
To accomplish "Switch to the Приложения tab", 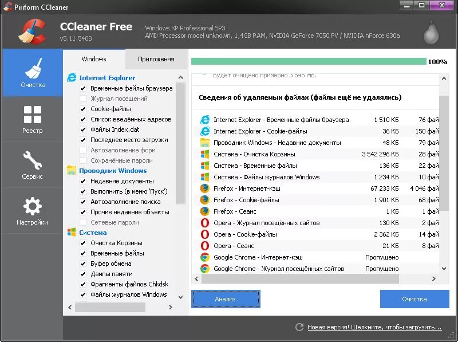I will click(156, 59).
